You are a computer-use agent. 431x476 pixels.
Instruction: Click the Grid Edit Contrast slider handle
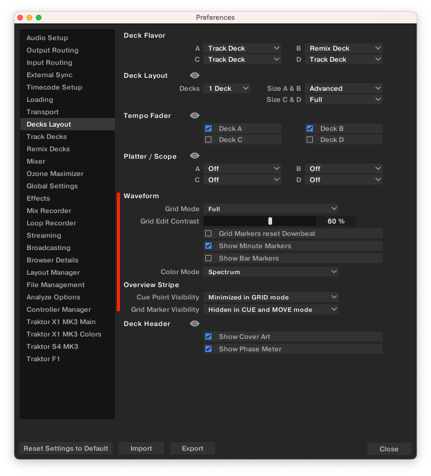click(x=270, y=221)
